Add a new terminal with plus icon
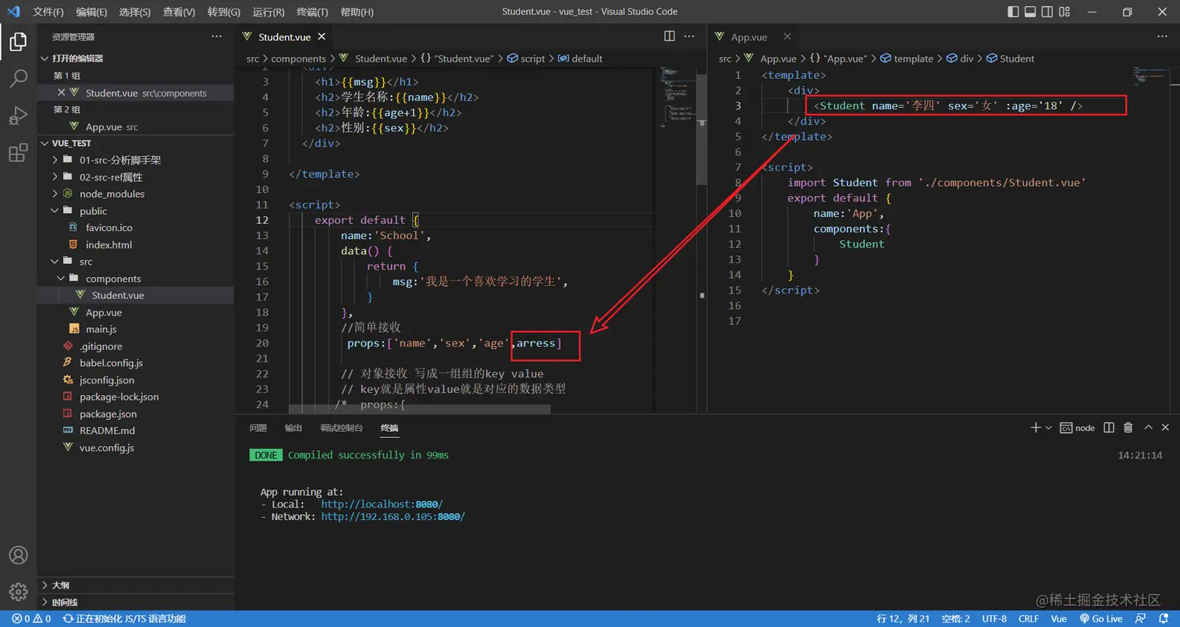The height and width of the screenshot is (627, 1180). 1036,427
